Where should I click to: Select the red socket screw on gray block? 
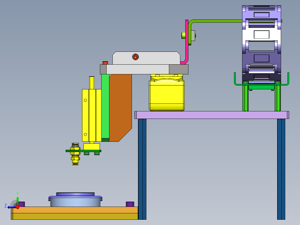pos(136,57)
